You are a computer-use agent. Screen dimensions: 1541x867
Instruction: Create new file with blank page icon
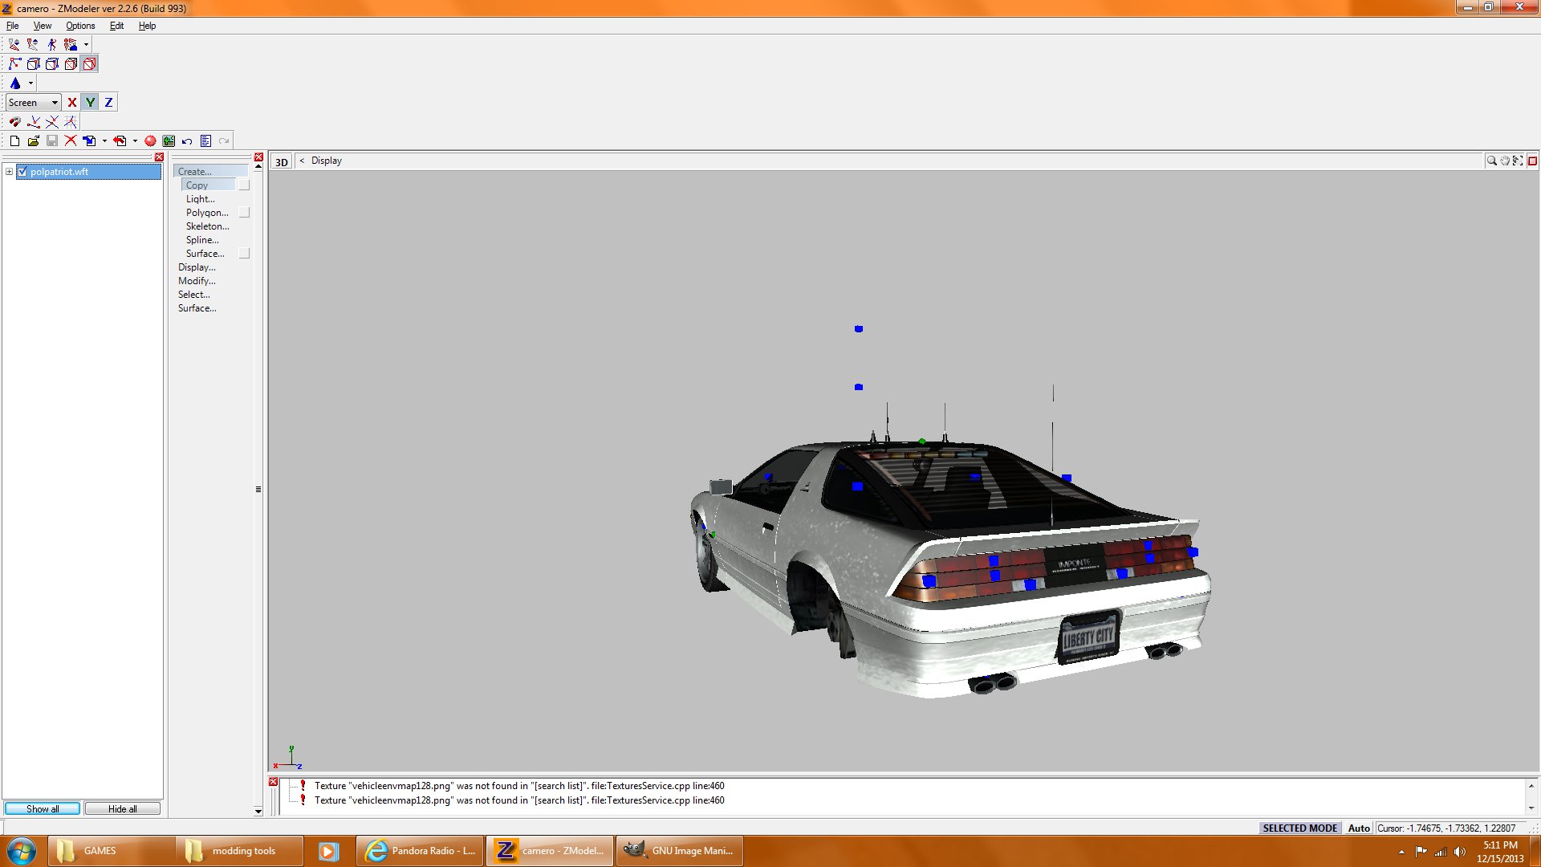(x=14, y=140)
